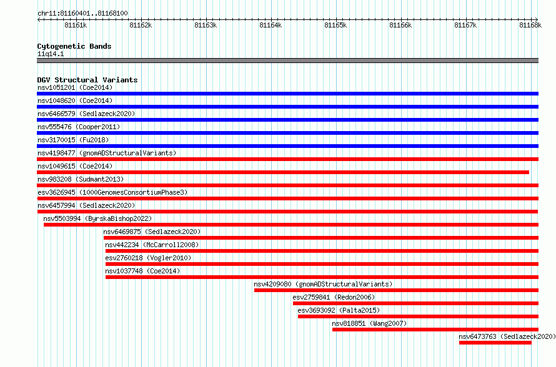Click the red bar under esv2759841

(x=416, y=303)
